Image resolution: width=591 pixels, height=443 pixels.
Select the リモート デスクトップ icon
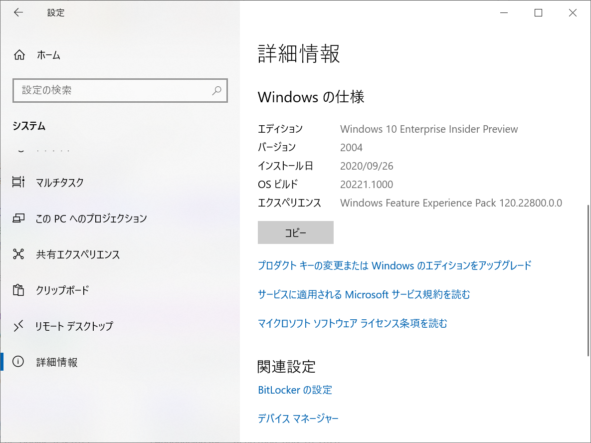18,326
